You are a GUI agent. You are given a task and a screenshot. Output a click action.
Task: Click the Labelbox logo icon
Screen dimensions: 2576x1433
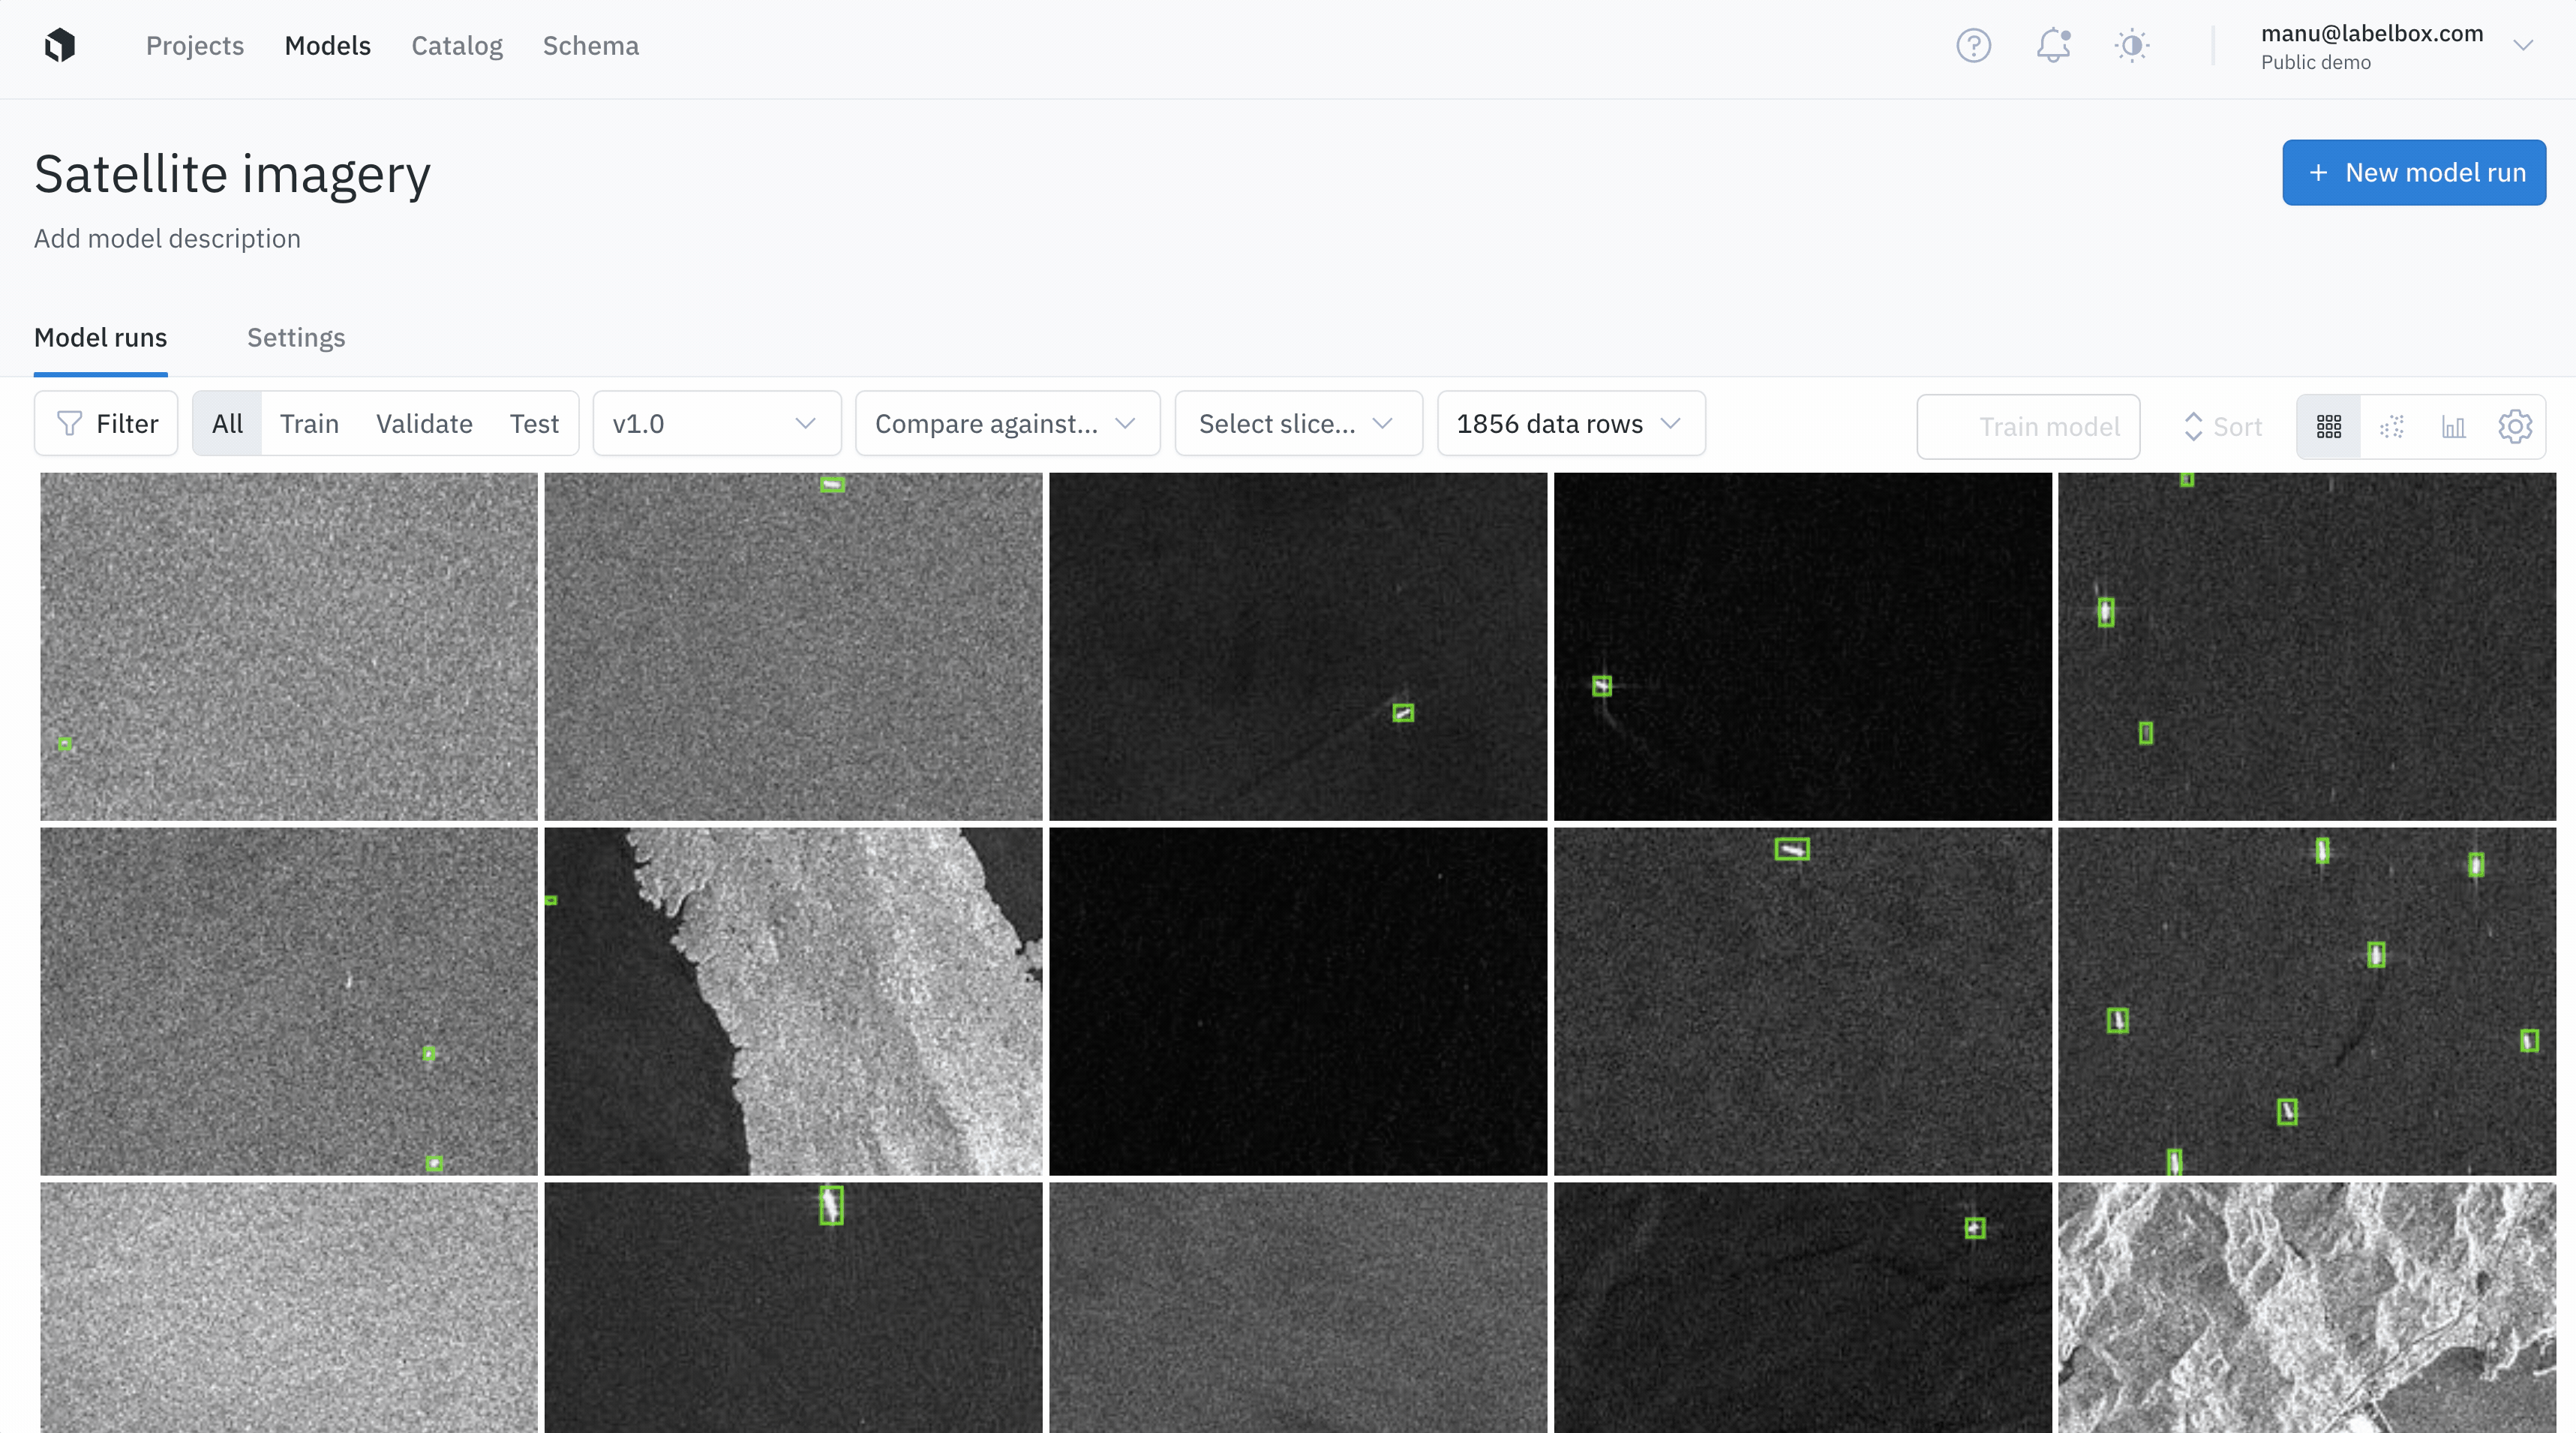click(60, 45)
